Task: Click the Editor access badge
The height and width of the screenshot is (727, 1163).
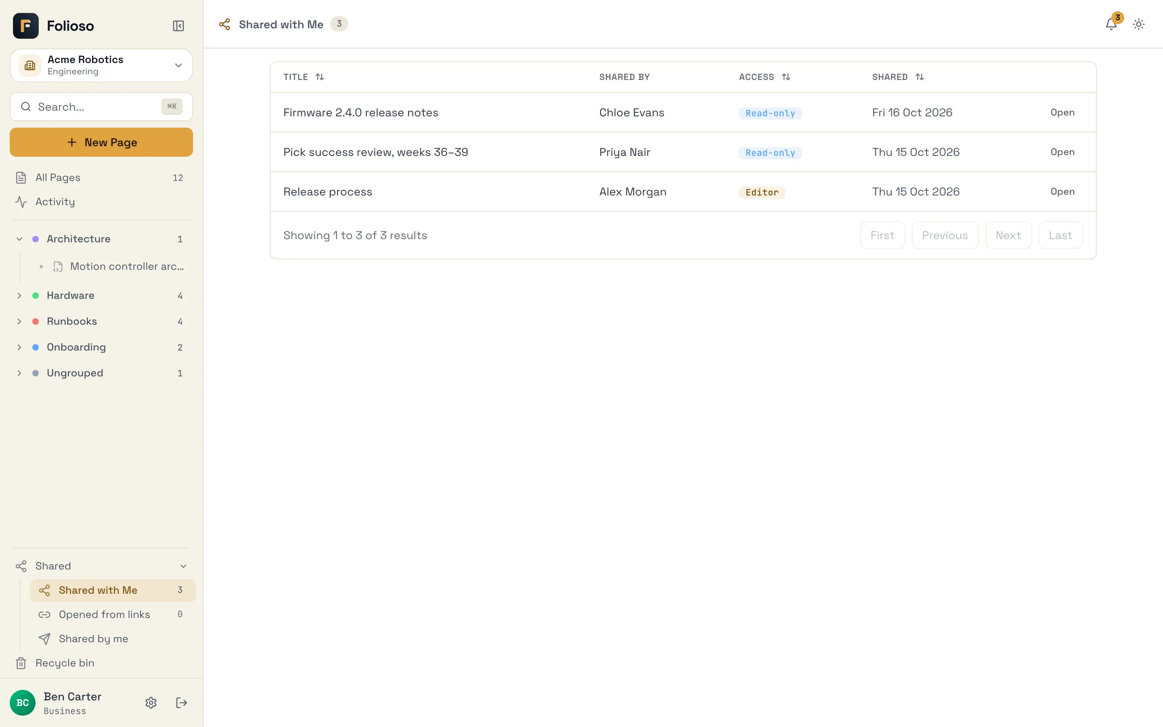Action: 762,192
